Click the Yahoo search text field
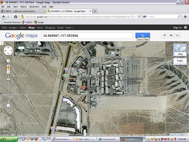Screen dimensions: 189x142 [163, 17]
